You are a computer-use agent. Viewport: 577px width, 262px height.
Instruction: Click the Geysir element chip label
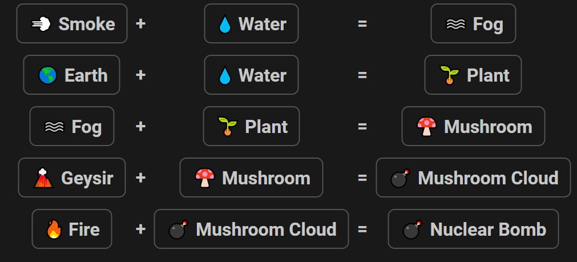[x=87, y=178]
